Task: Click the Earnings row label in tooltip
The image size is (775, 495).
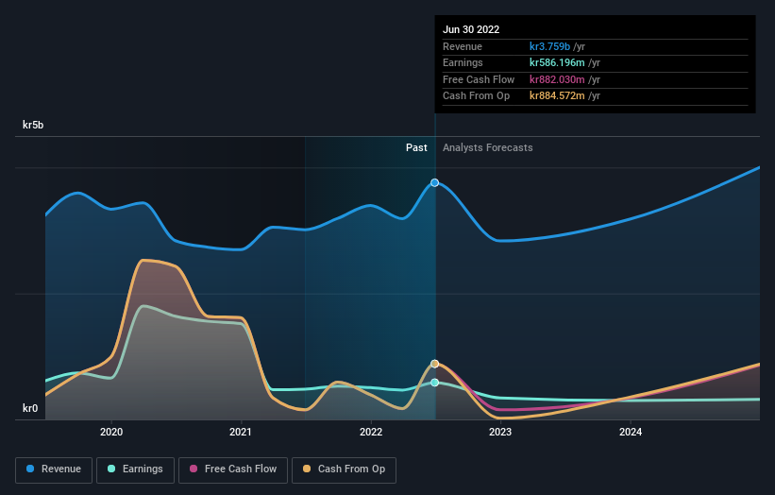Action: 463,62
